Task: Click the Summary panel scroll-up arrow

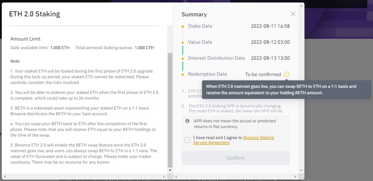Action: coord(302,6)
